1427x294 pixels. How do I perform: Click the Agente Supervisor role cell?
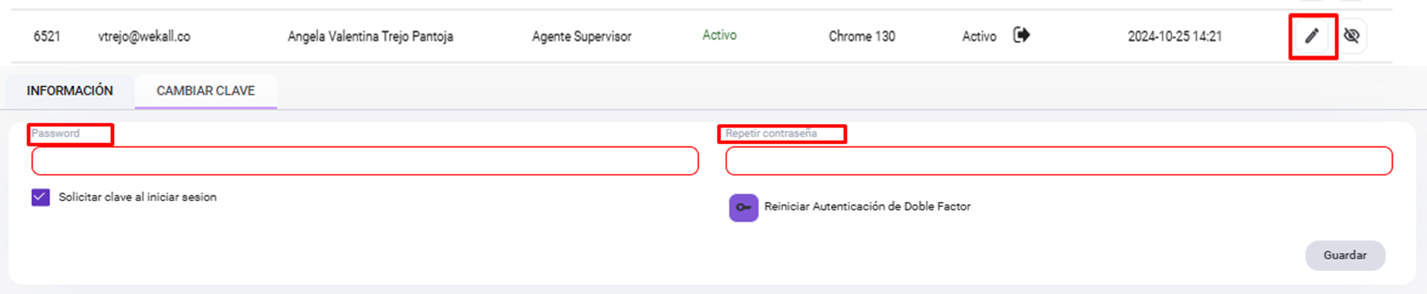pyautogui.click(x=581, y=36)
